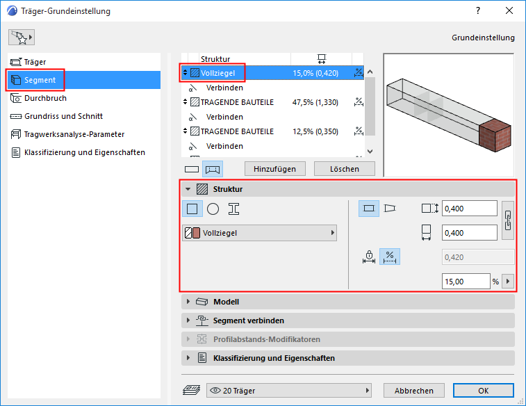Click the layer stack icon at bottom
Viewport: 526px width, 406px height.
192,390
